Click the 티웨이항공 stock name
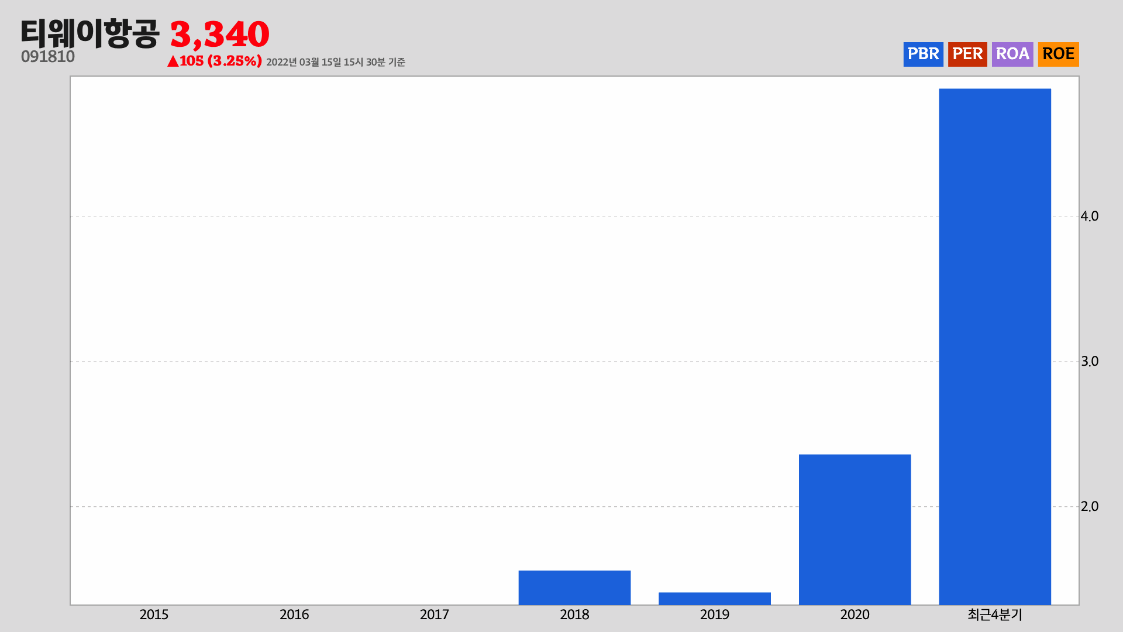This screenshot has height=632, width=1123. tap(90, 33)
